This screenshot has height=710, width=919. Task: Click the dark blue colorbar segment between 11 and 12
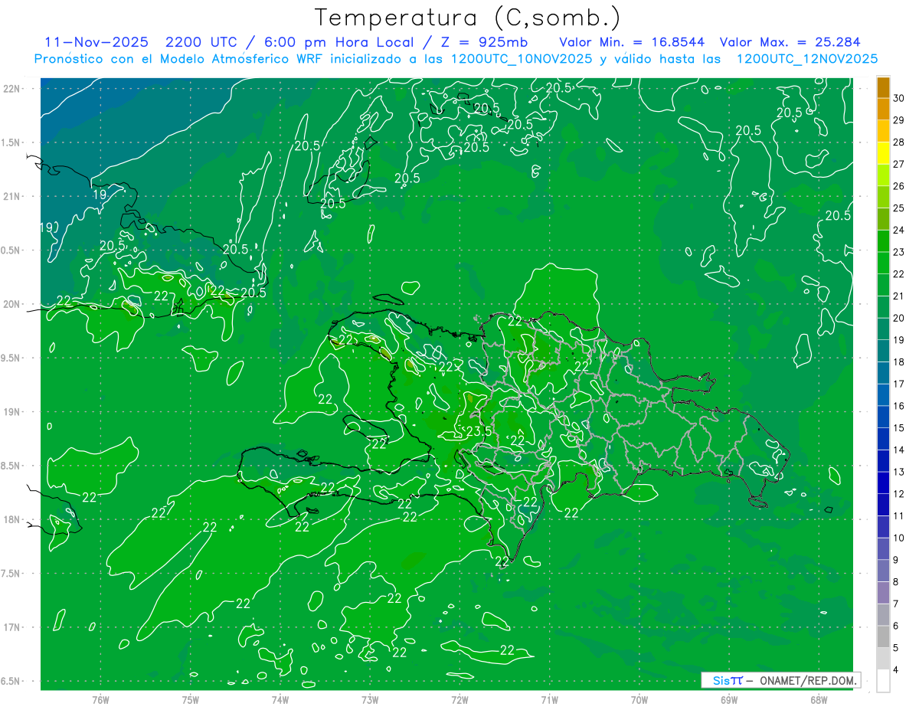[x=883, y=506]
